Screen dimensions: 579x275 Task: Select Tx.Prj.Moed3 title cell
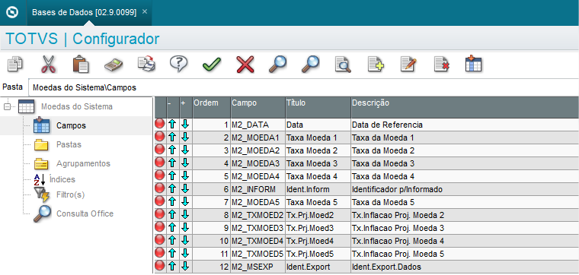(318, 228)
